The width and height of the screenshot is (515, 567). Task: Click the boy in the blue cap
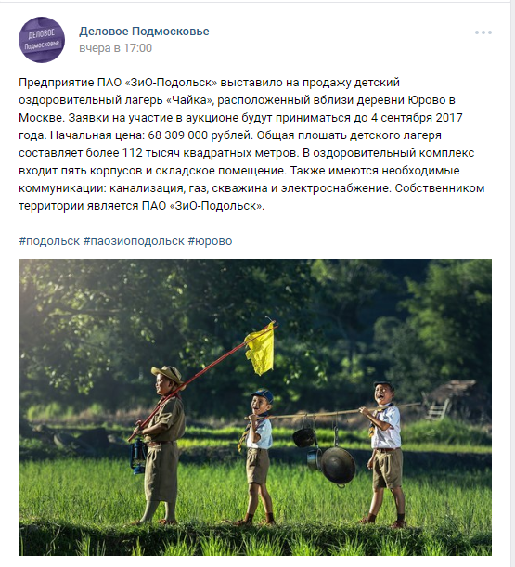(259, 457)
